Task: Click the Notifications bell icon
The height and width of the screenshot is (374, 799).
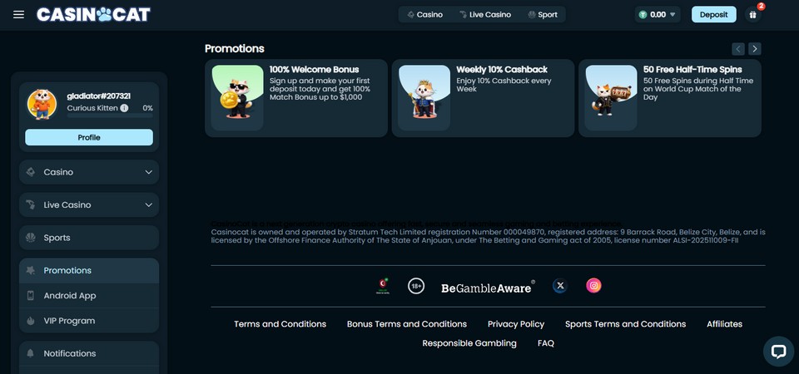Action: tap(31, 353)
